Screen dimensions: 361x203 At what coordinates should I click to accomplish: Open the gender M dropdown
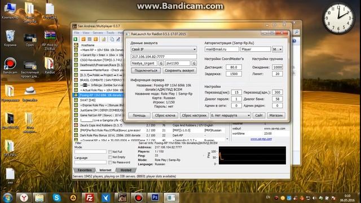[x=278, y=49]
